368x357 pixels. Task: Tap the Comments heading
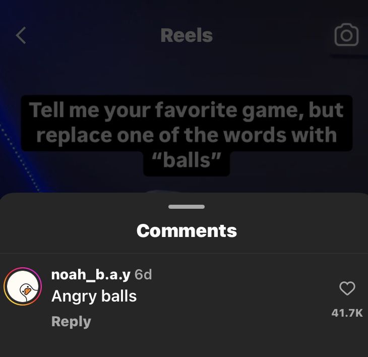click(187, 231)
